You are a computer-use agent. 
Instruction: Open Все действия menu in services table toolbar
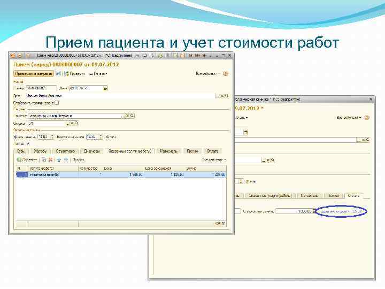(213, 159)
